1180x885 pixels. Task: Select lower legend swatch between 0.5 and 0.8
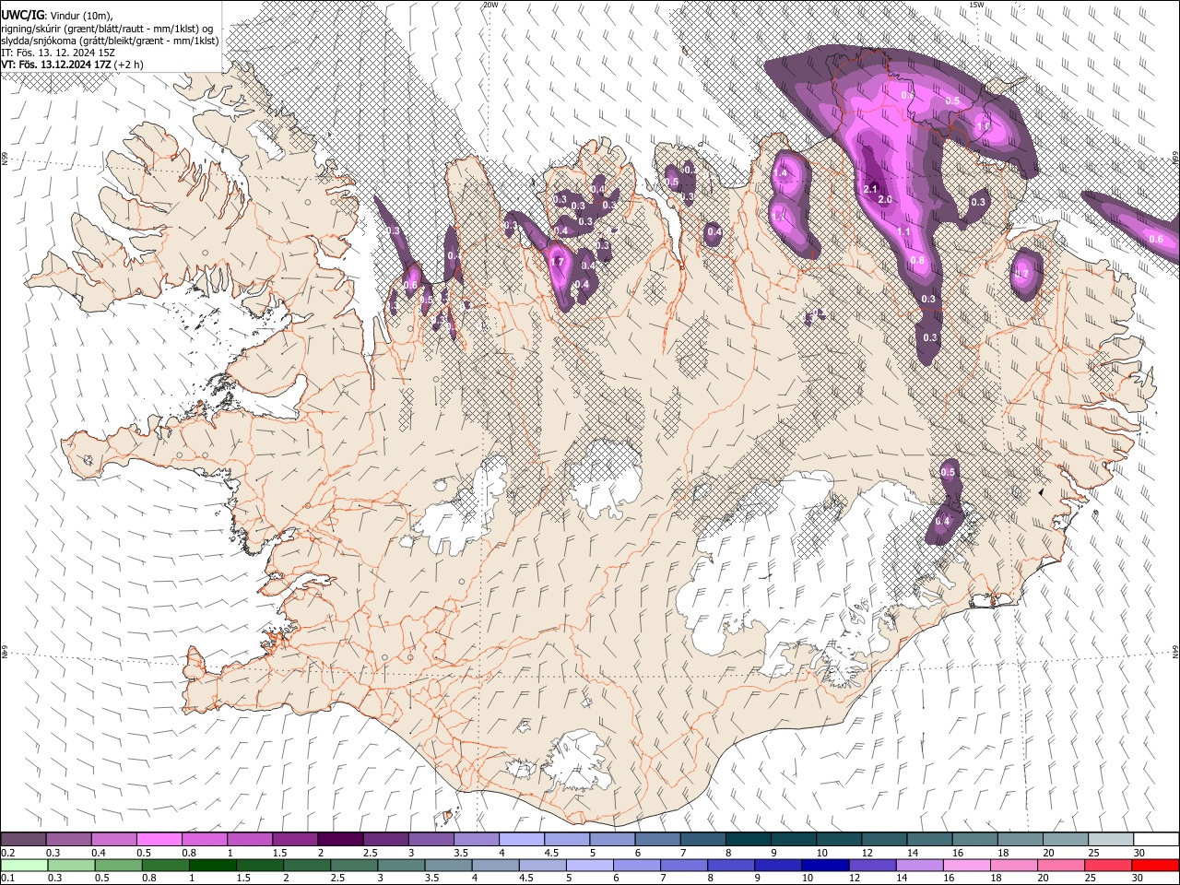pos(119,866)
